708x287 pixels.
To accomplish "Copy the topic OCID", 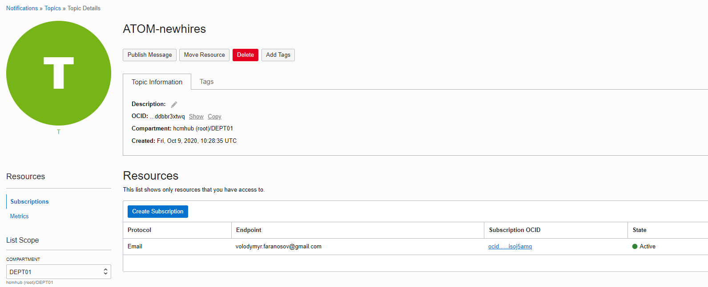I will click(x=214, y=117).
